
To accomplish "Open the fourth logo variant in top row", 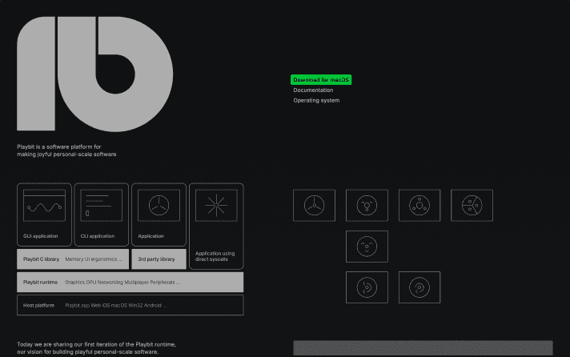I will pos(472,206).
